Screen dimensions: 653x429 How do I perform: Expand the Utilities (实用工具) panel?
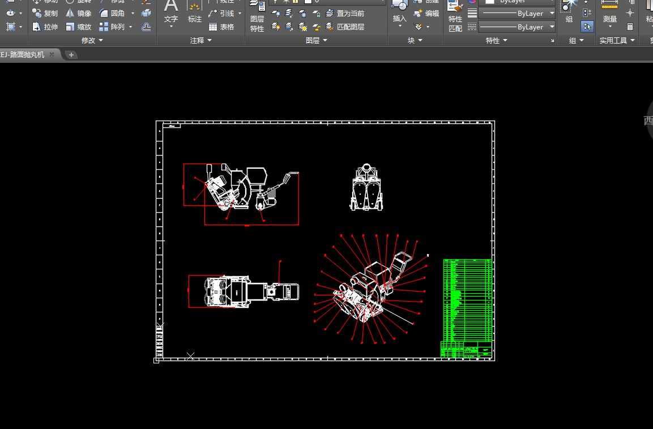[x=617, y=40]
